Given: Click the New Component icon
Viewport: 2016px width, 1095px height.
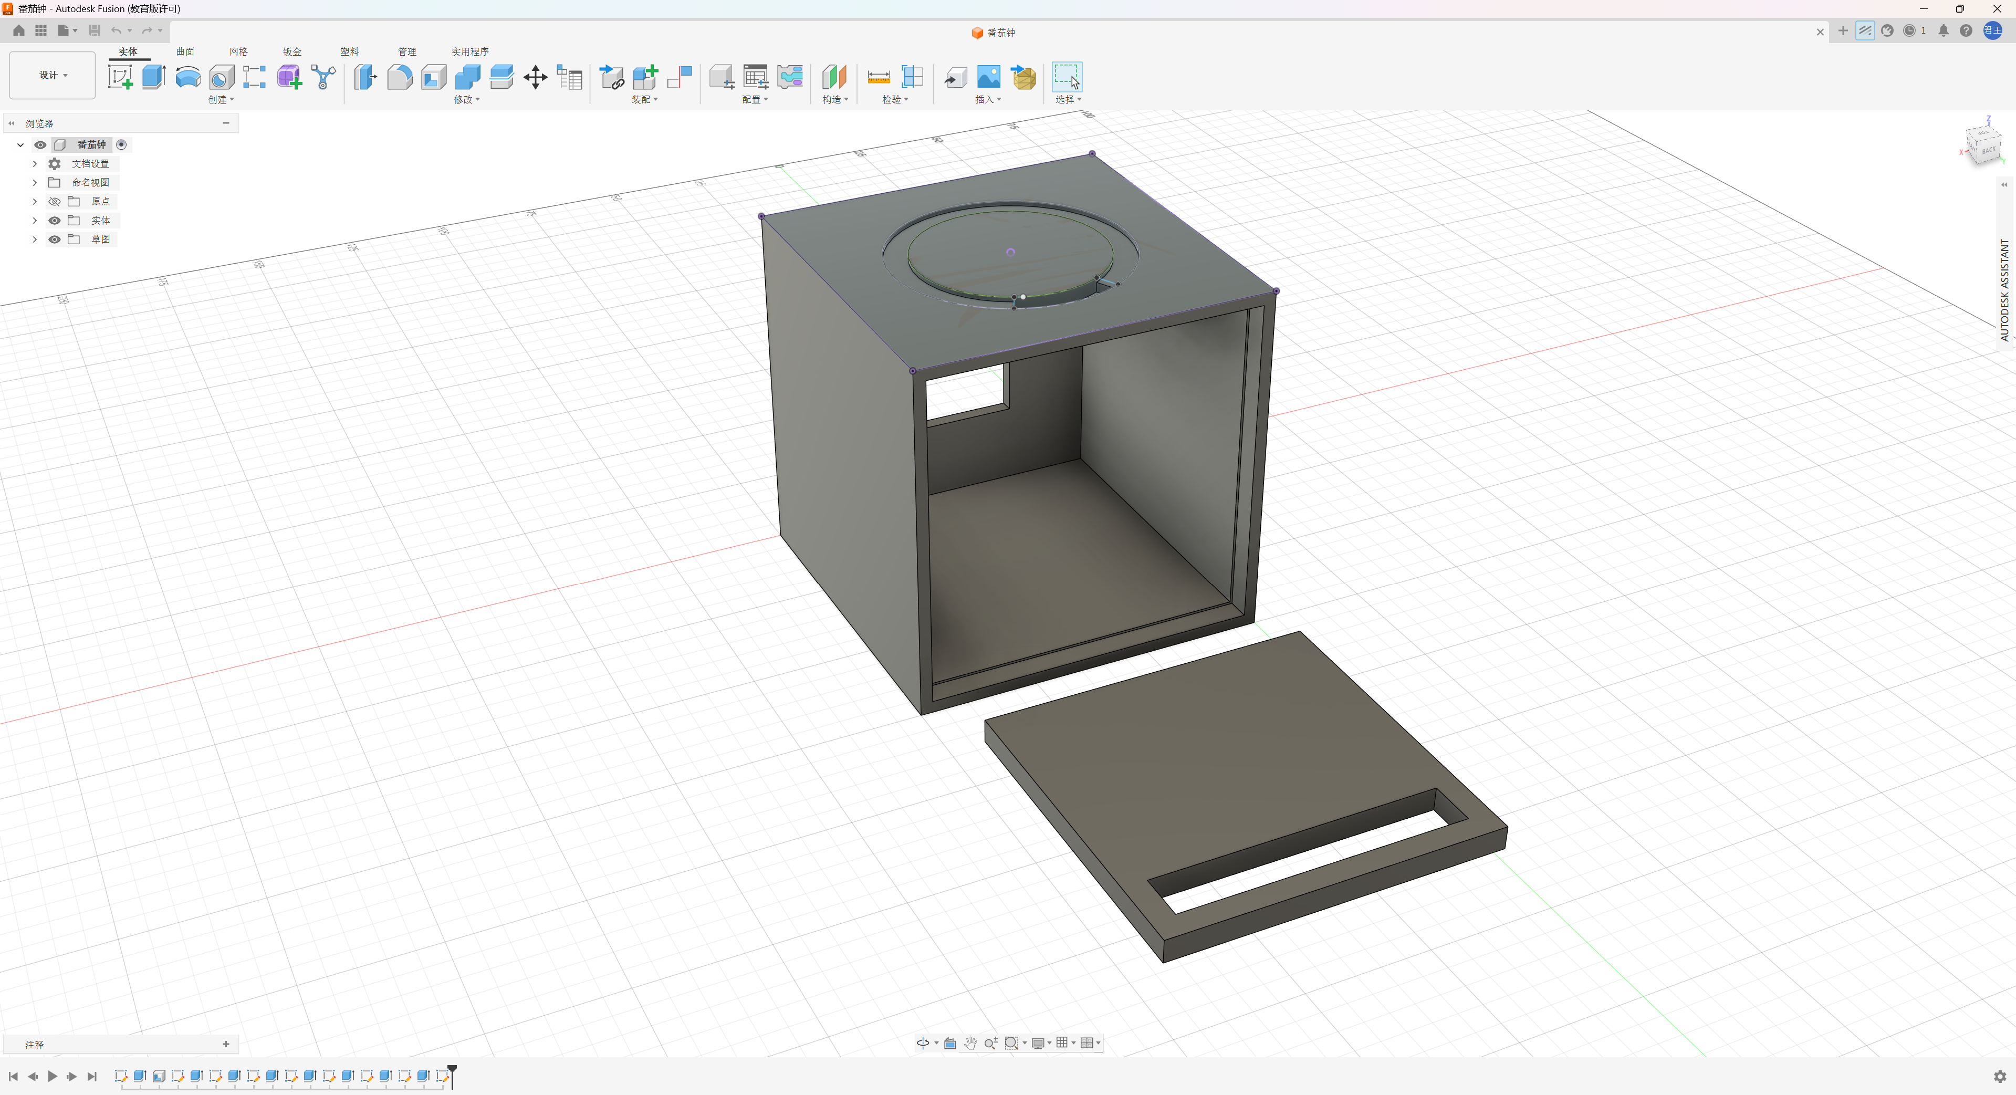Looking at the screenshot, I should click(x=645, y=77).
